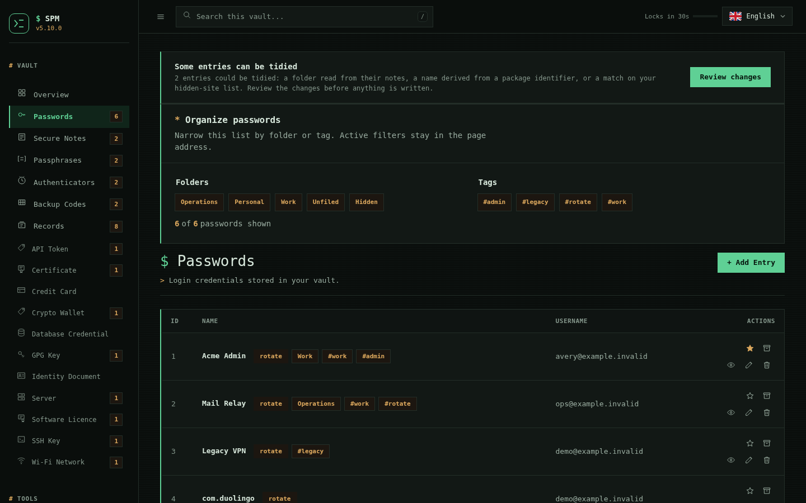Click the lock countdown progress bar
This screenshot has width=806, height=503.
(705, 16)
